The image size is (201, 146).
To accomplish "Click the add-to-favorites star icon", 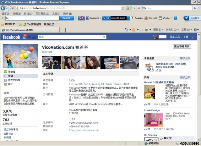I will click(20, 24).
